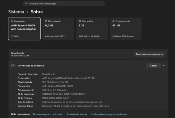Click 'Sistema operacional de 64 bits' value
Viewport: 175px width, 118px height.
coord(72,102)
